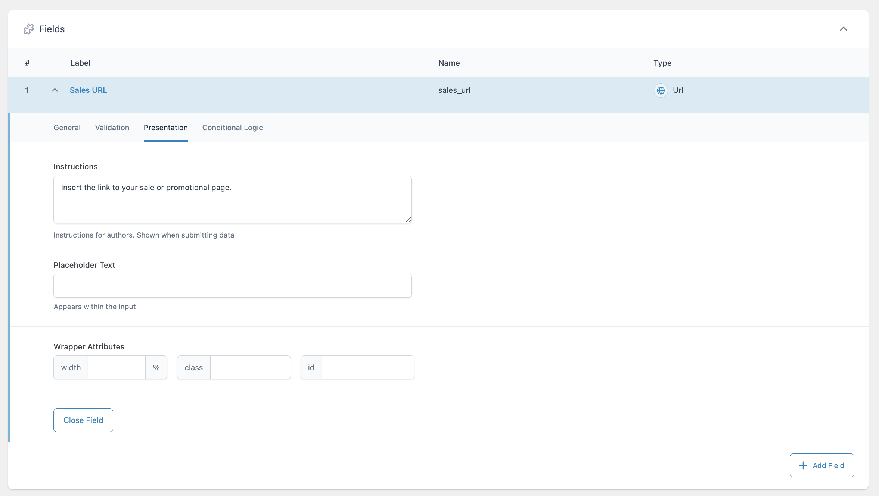Click inside the Instructions text area

pos(232,200)
